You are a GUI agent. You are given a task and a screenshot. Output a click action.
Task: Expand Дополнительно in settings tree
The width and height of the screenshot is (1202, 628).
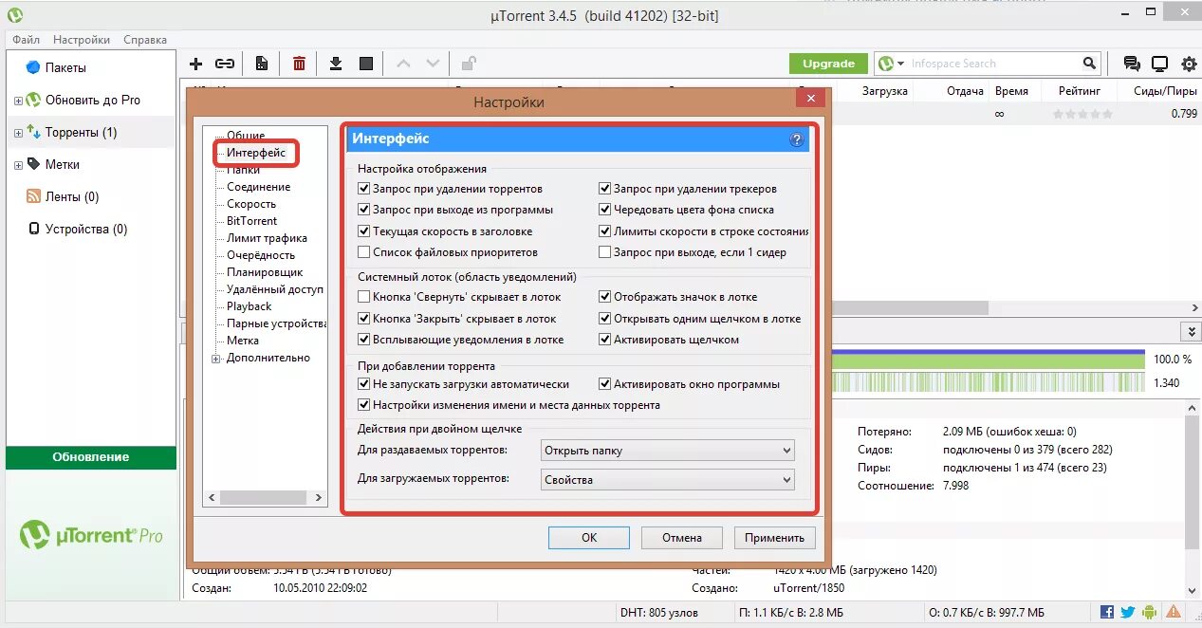pos(216,359)
